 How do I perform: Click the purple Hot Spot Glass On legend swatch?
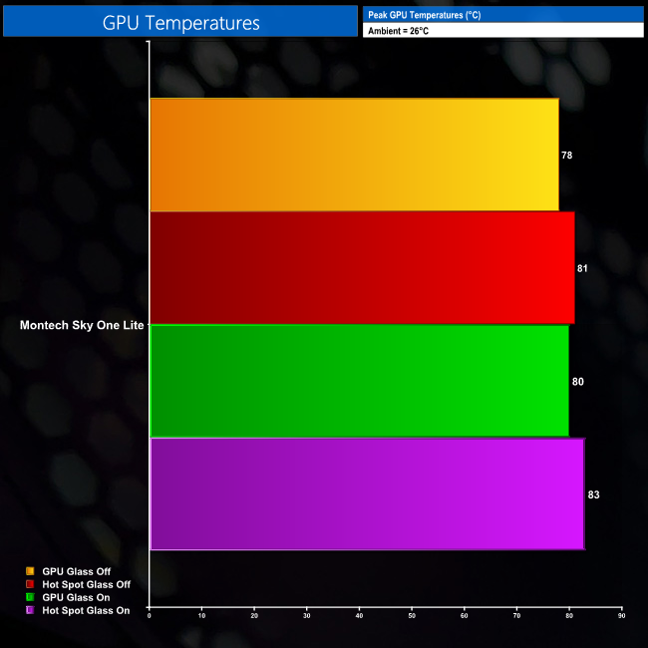(x=30, y=609)
